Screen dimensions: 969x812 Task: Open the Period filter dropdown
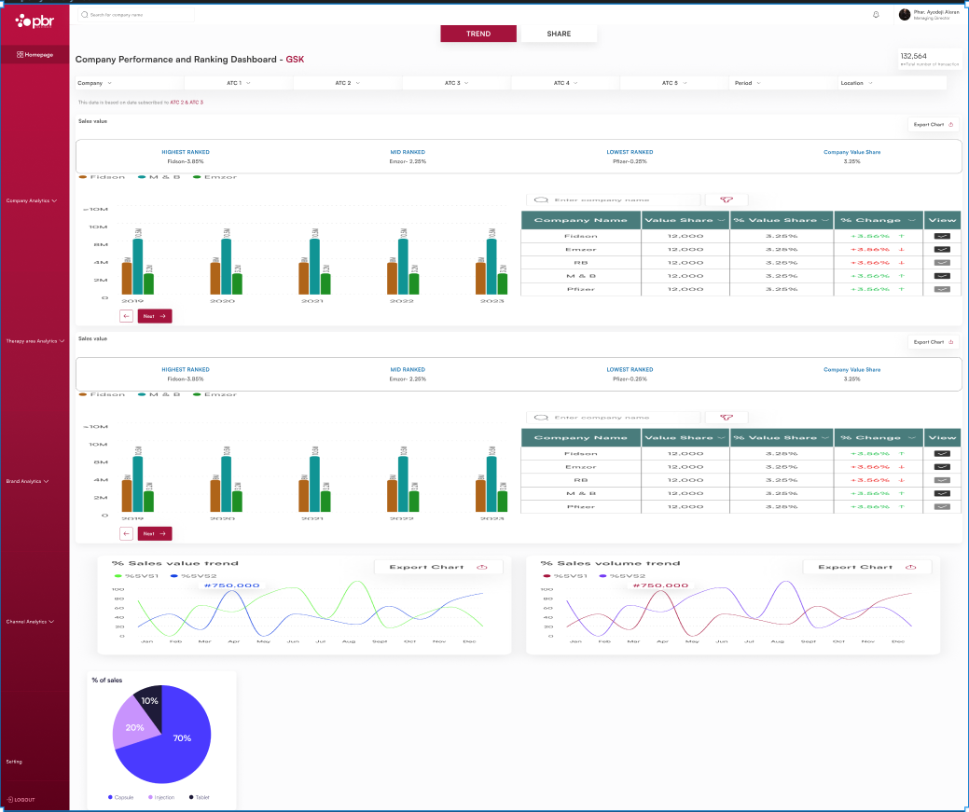(x=748, y=83)
